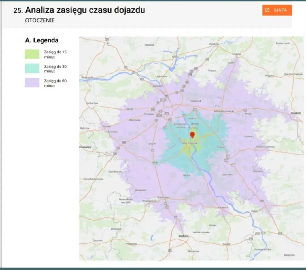Click the red location pin on the map
This screenshot has width=306, height=270.
pos(192,135)
